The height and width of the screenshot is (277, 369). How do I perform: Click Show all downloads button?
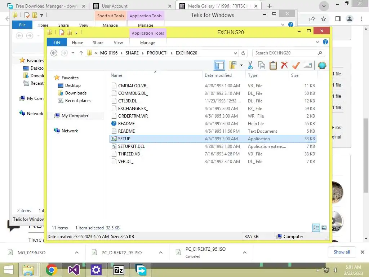(342, 252)
